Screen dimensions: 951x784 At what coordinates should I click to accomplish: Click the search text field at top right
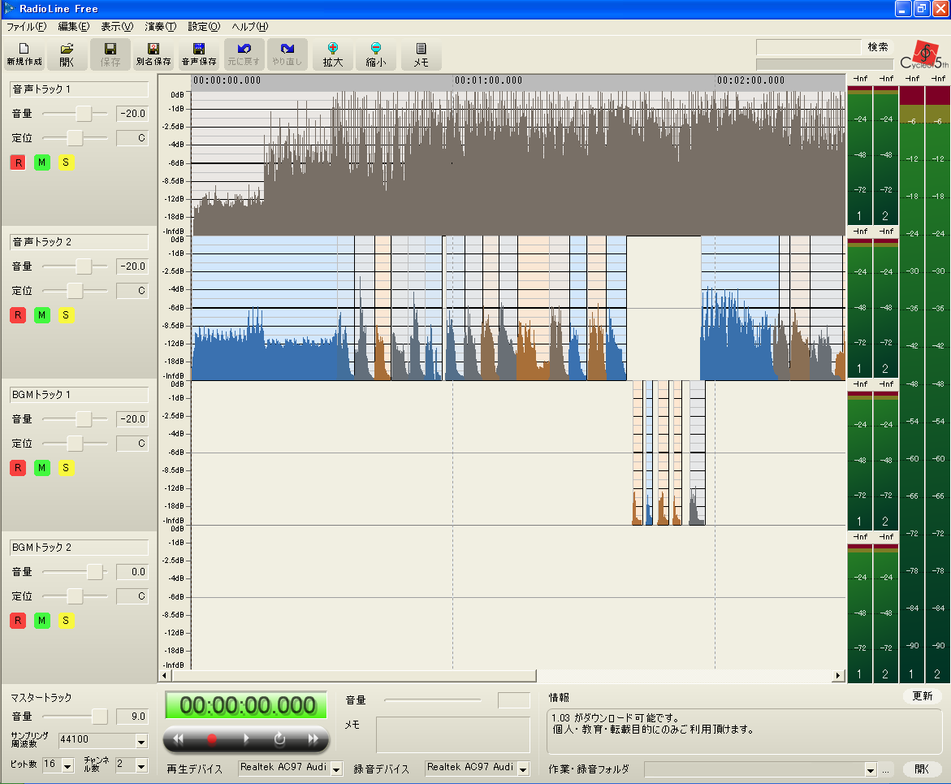coord(808,47)
